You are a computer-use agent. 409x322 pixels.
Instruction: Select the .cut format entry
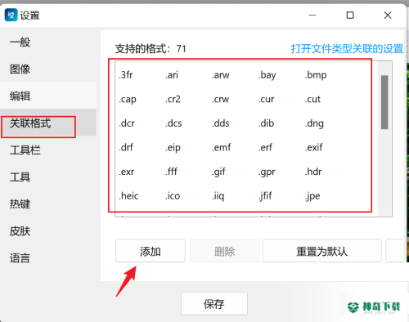312,99
